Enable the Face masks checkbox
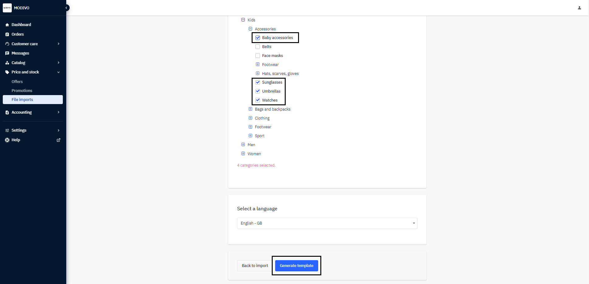Viewport: 589px width, 284px height. 258,56
